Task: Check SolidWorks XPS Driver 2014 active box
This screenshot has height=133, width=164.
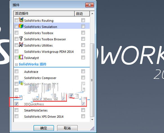Action: tap(16, 116)
